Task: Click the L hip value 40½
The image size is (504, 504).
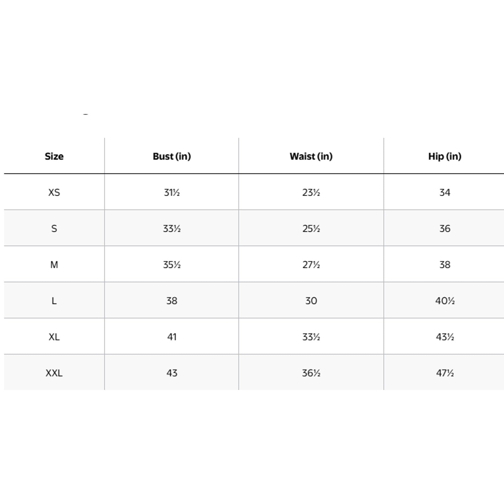Action: point(444,301)
